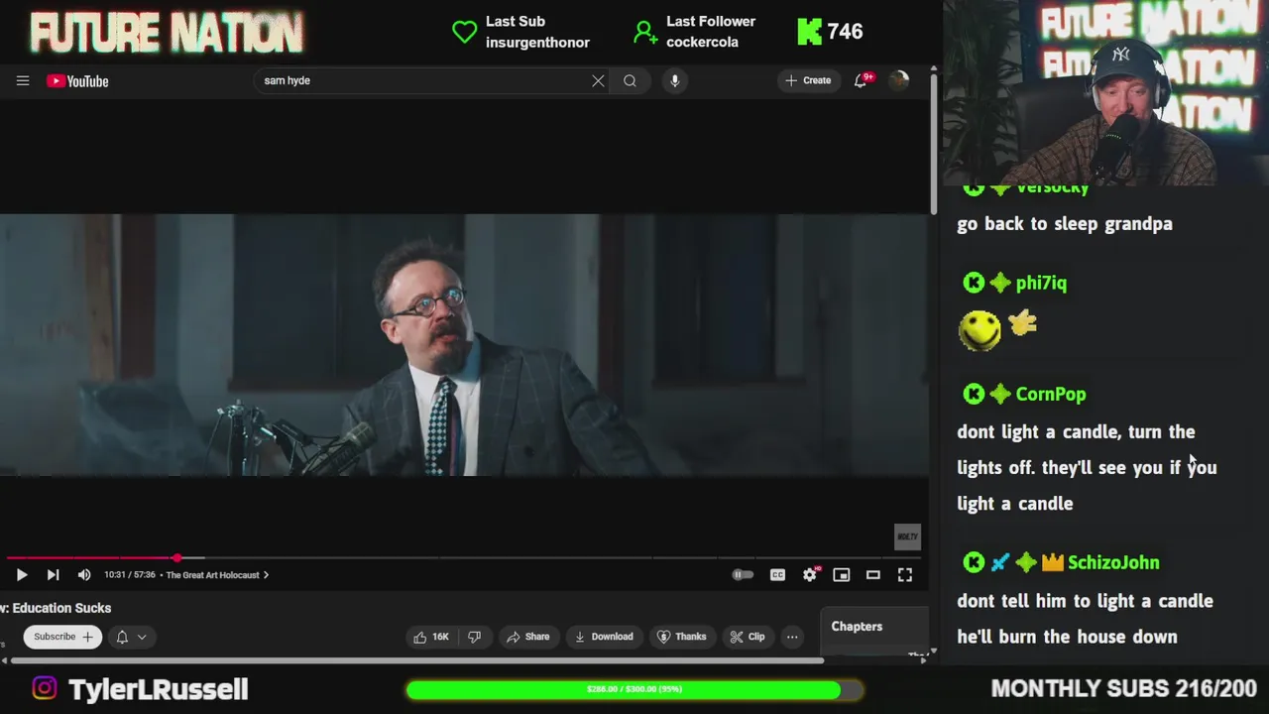Toggle closed captions
This screenshot has height=714, width=1269.
pos(777,575)
